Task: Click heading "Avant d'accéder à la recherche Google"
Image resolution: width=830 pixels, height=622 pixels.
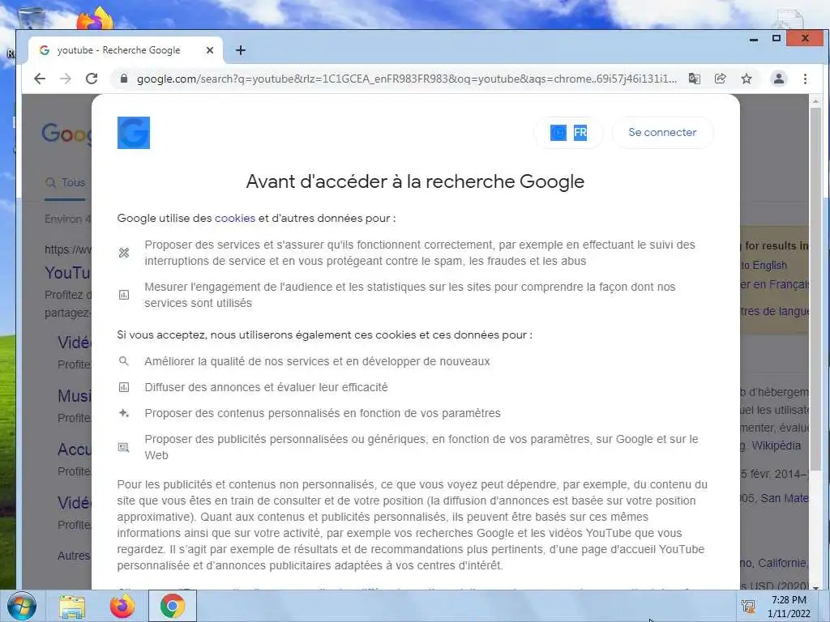Action: [415, 181]
